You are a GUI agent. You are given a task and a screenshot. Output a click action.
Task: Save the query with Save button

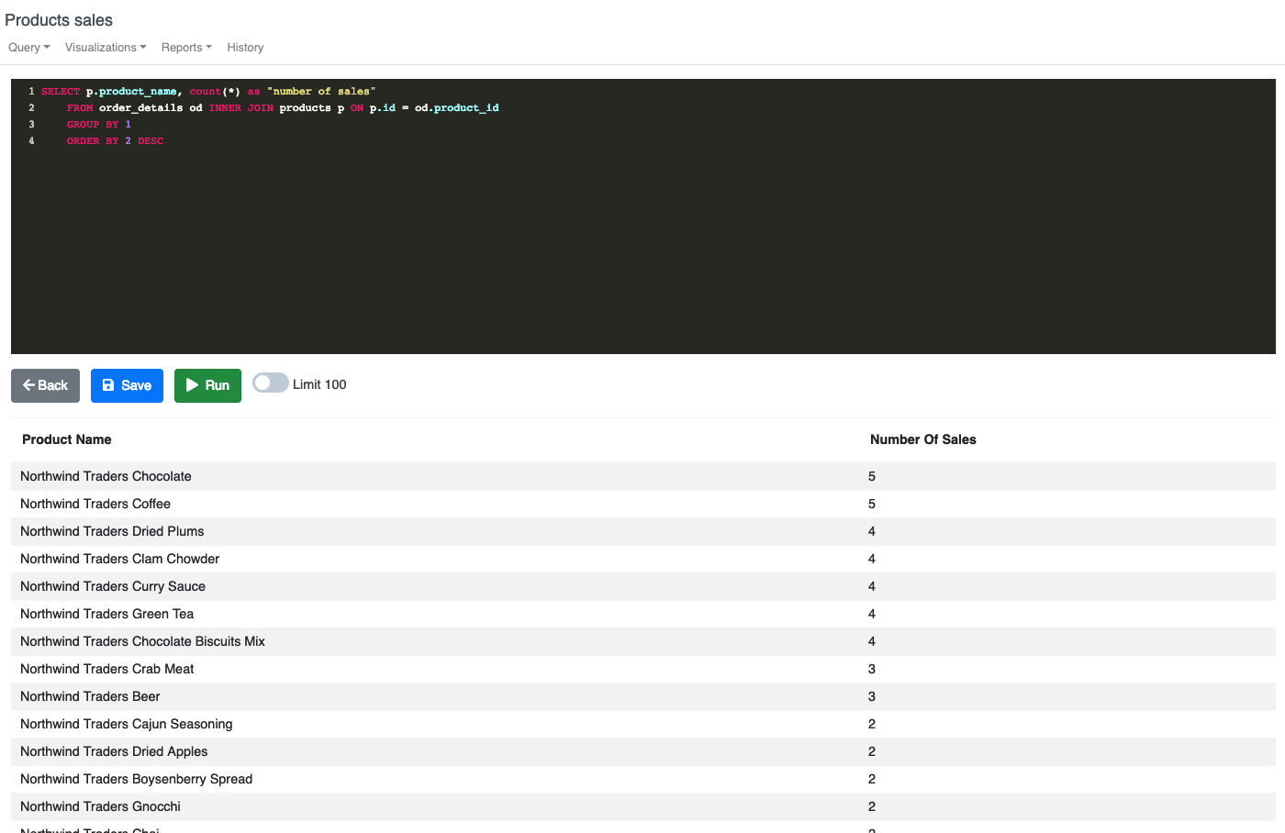click(127, 385)
